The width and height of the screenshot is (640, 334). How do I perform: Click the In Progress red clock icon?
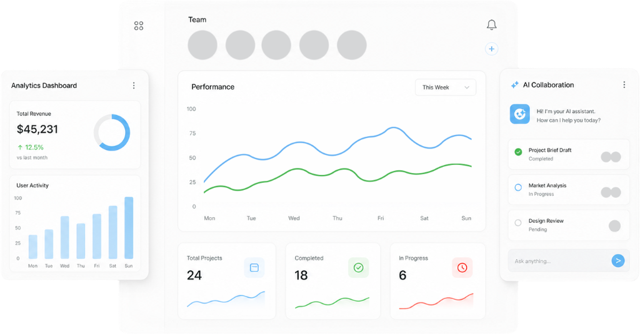(462, 268)
